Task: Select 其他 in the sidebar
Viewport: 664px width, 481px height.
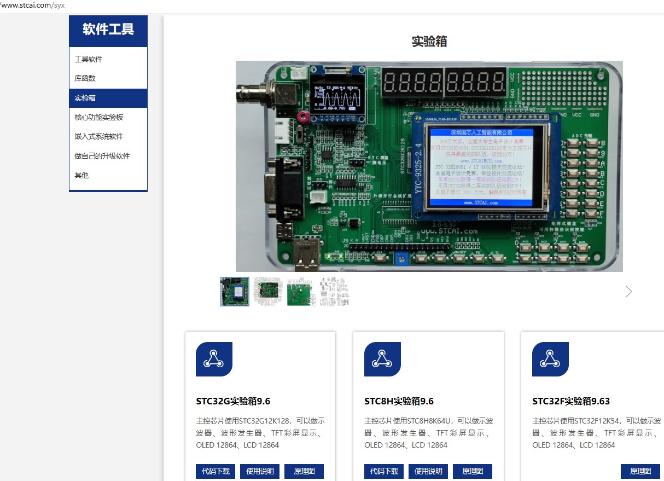Action: click(81, 175)
